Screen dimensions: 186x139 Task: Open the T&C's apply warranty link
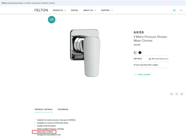(153, 65)
